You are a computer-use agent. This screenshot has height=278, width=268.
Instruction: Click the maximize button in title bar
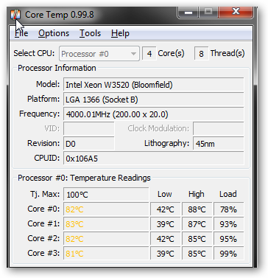[208, 12]
